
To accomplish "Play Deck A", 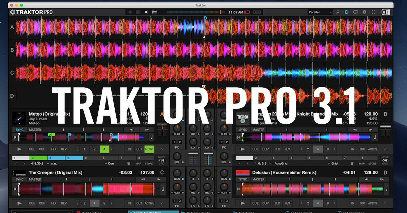I will point(20,149).
